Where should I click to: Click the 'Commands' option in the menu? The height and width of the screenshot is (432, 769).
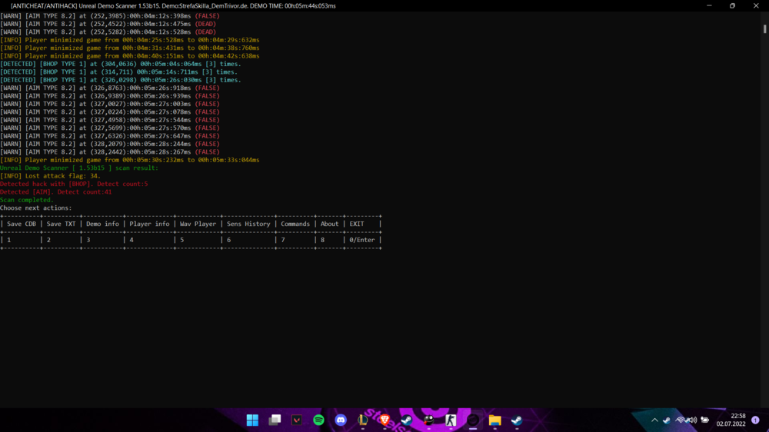click(x=295, y=224)
